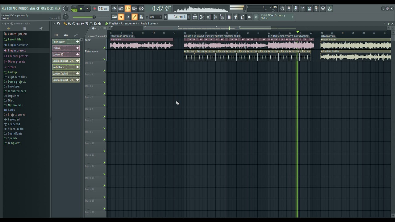Open the OPTIONS menu
Screen dimensions: 395x222
(x=41, y=9)
